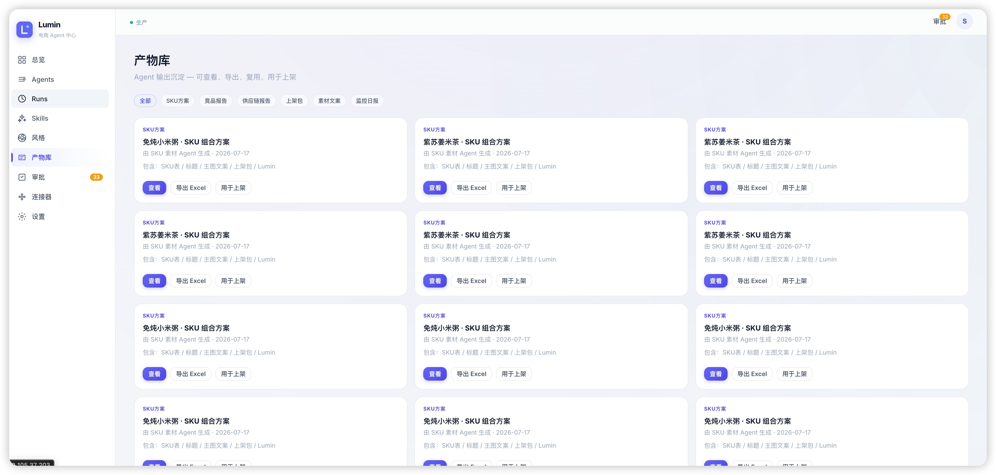The image size is (996, 475).
Task: Click the 电商 Agent 中心 subtitle
Action: [x=57, y=35]
